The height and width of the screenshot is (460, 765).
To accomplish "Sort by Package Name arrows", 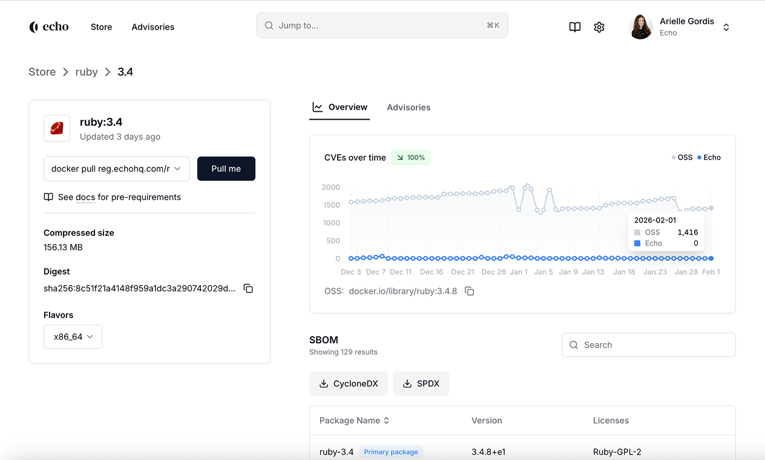I will (387, 421).
